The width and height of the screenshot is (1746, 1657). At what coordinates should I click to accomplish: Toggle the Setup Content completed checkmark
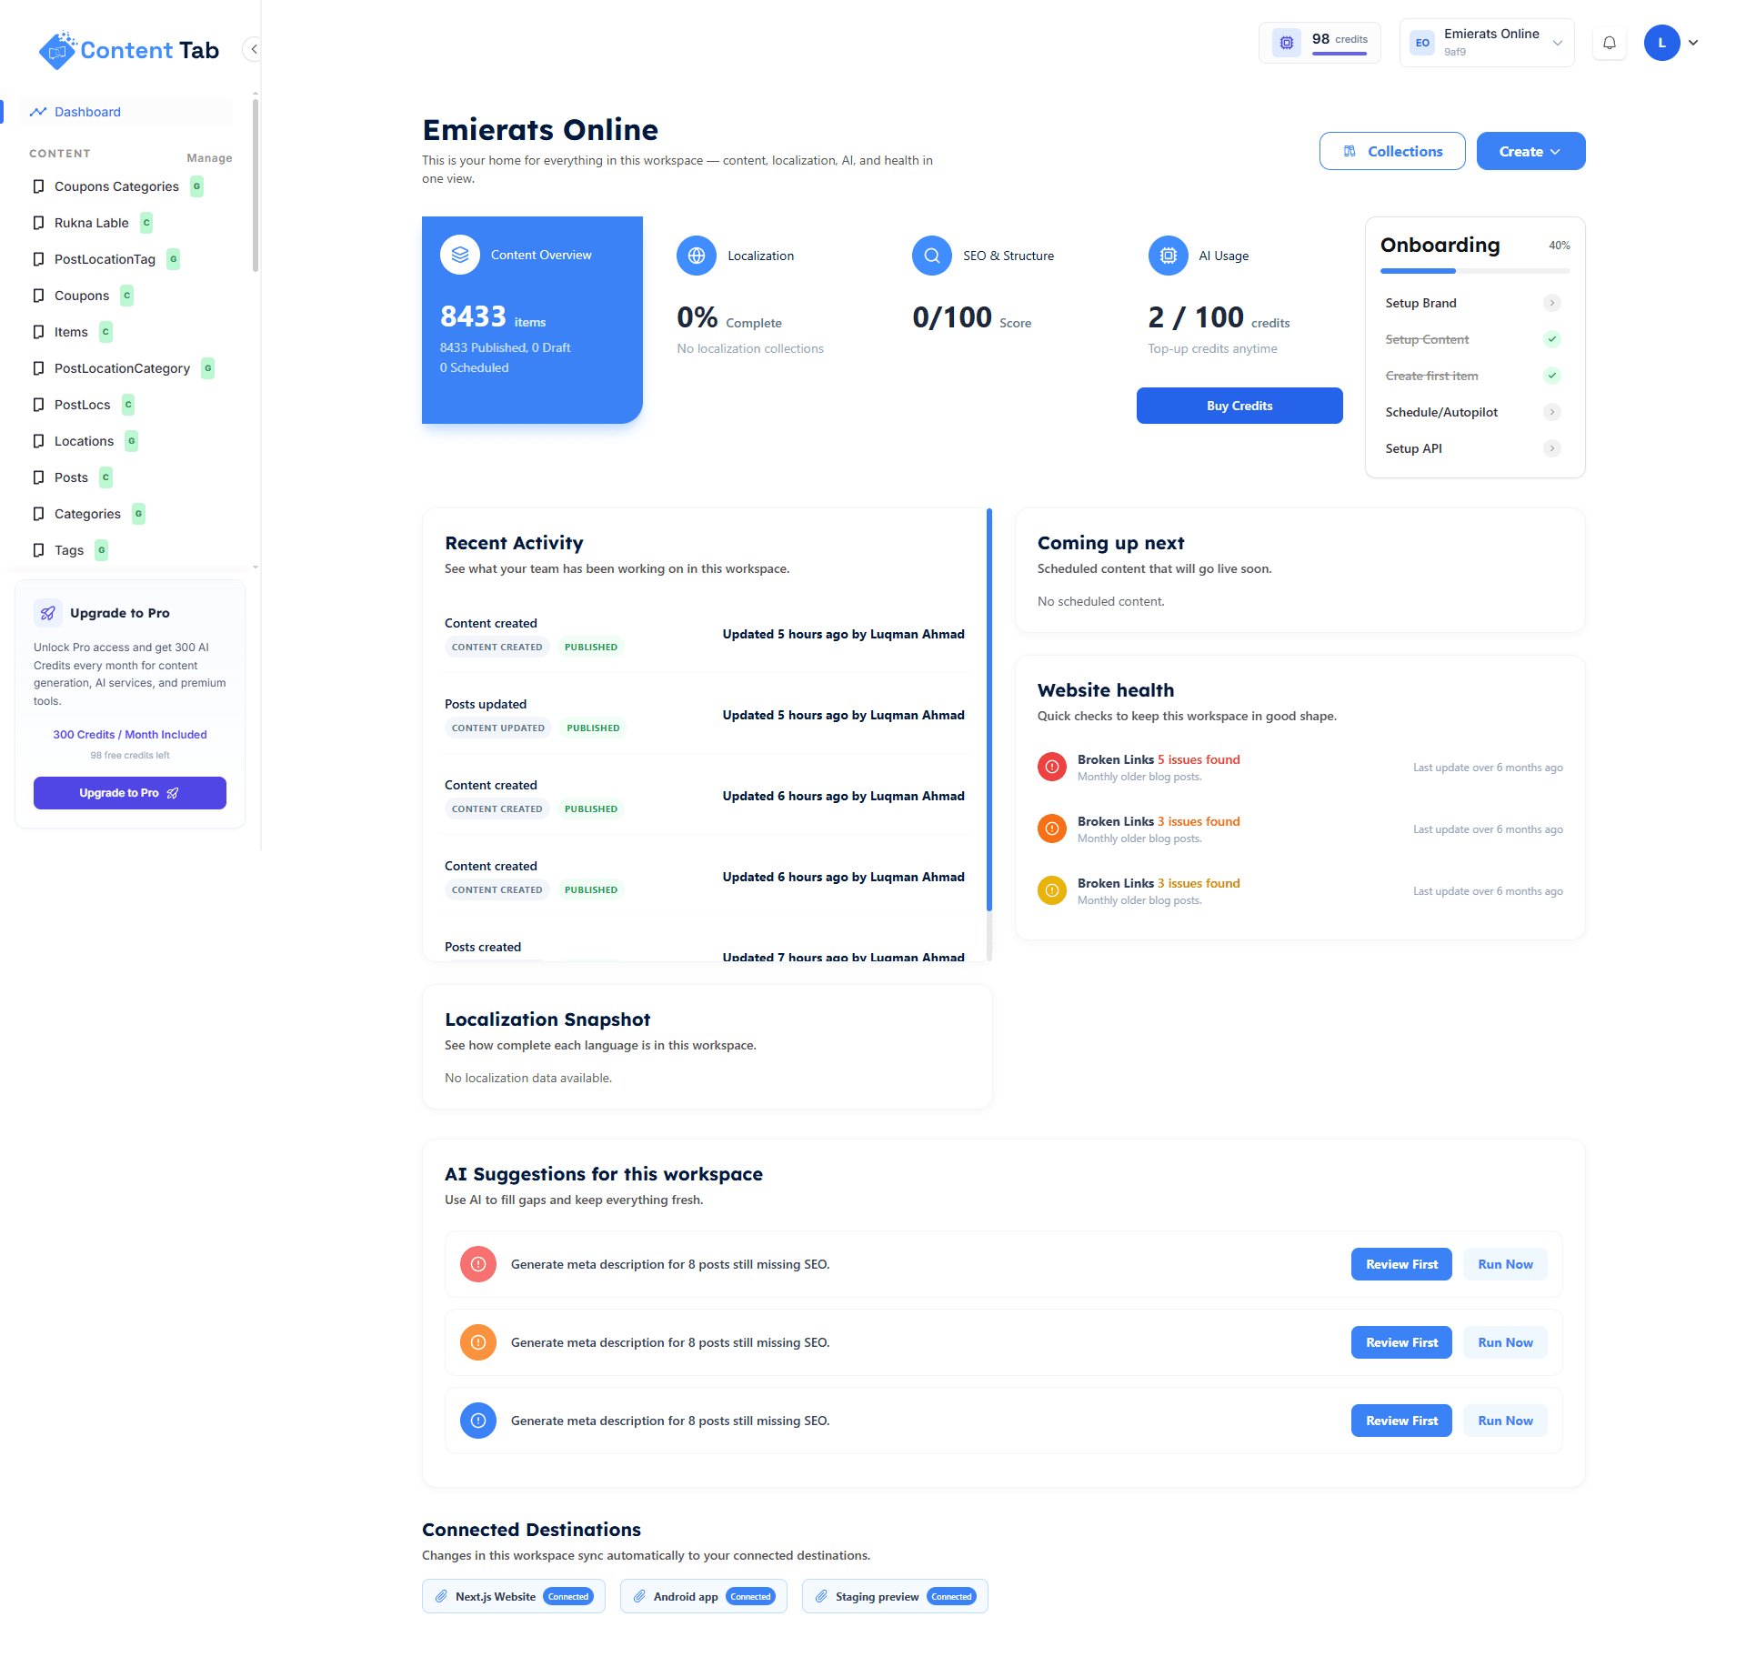pos(1552,339)
